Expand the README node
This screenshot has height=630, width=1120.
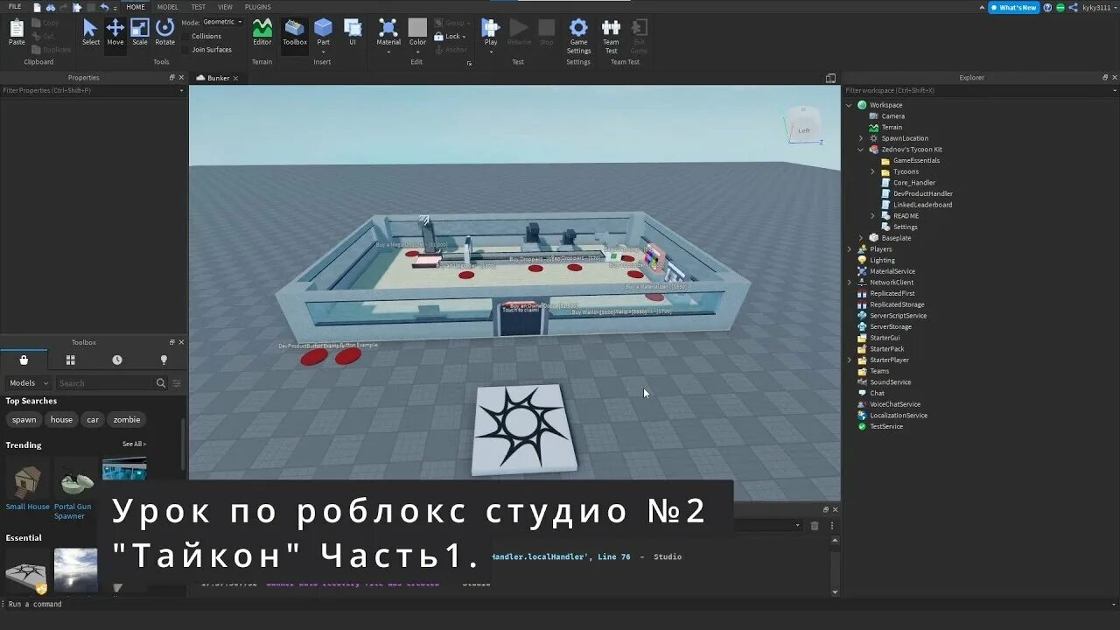coord(872,216)
